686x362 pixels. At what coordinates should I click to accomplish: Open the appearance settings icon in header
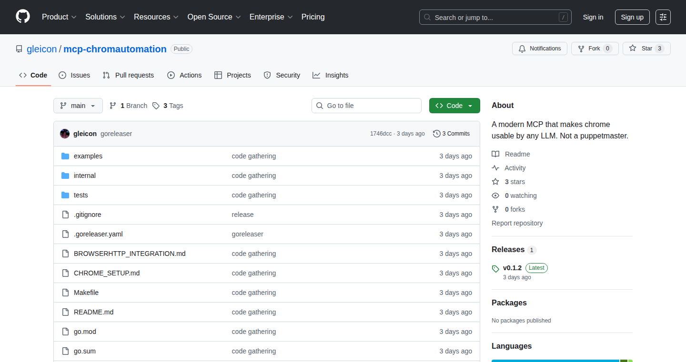pos(663,17)
